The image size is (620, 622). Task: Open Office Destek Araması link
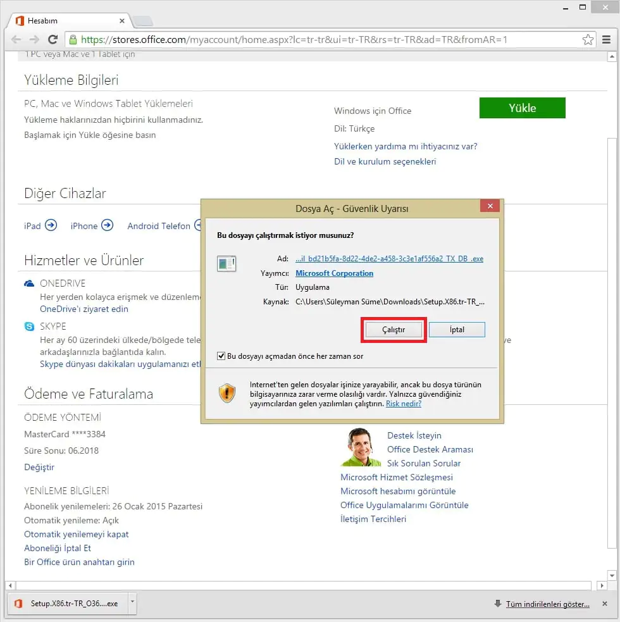click(430, 449)
